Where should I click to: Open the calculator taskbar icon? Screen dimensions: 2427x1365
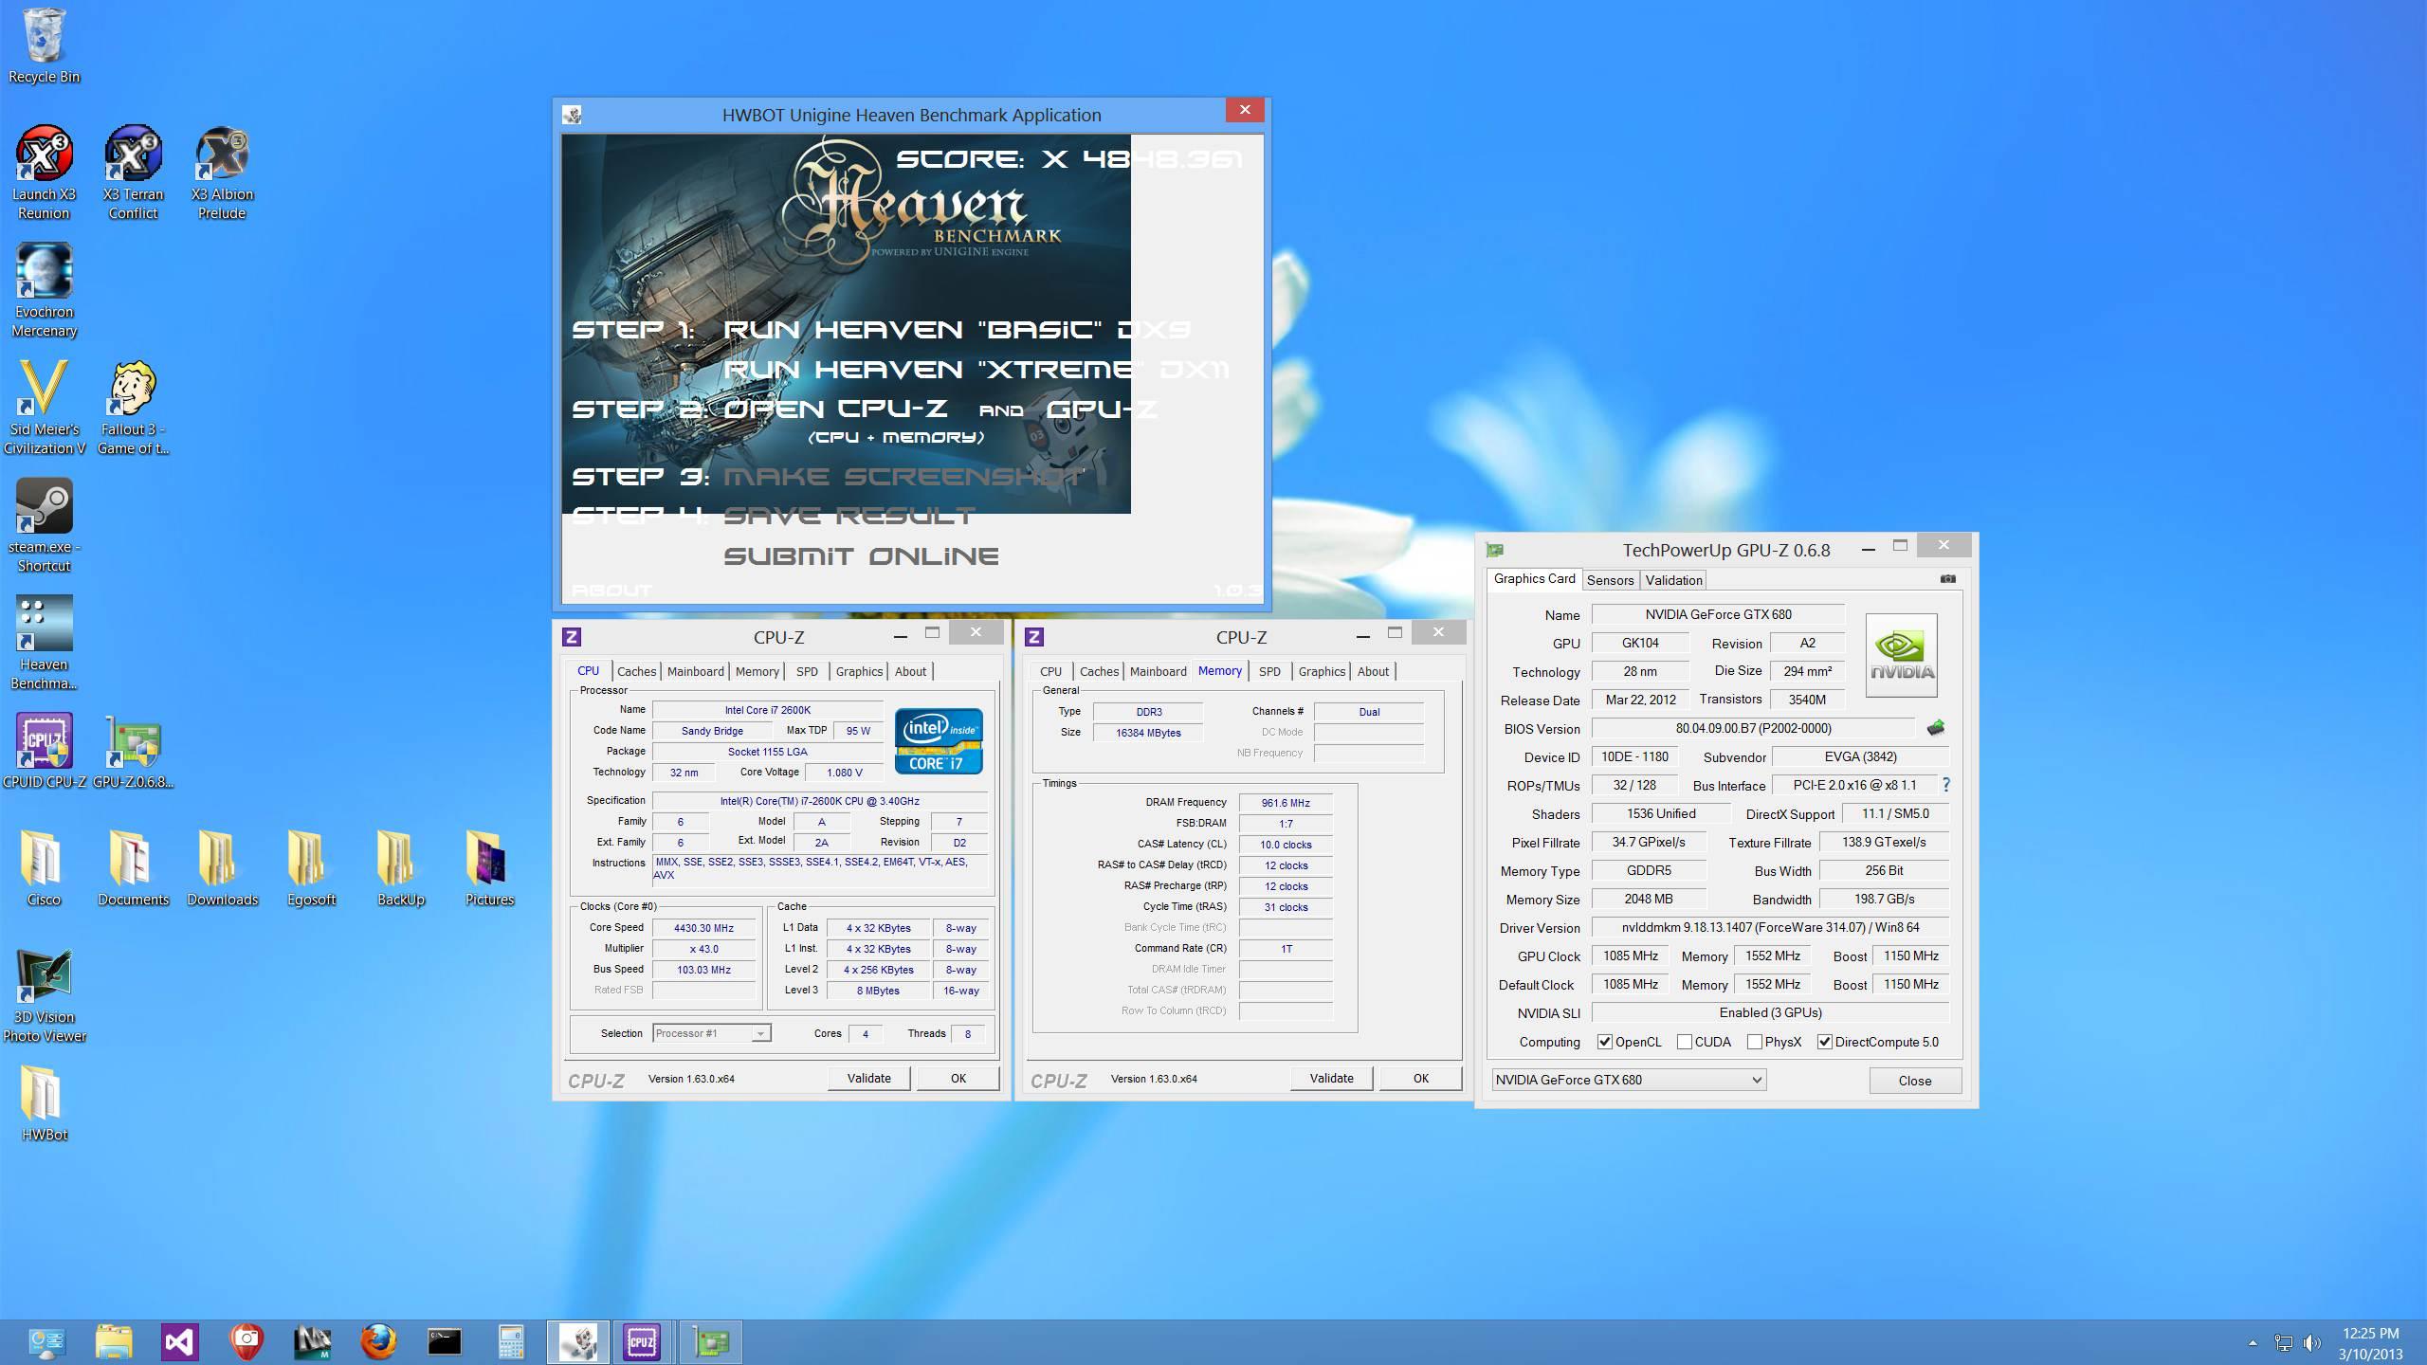click(x=510, y=1341)
